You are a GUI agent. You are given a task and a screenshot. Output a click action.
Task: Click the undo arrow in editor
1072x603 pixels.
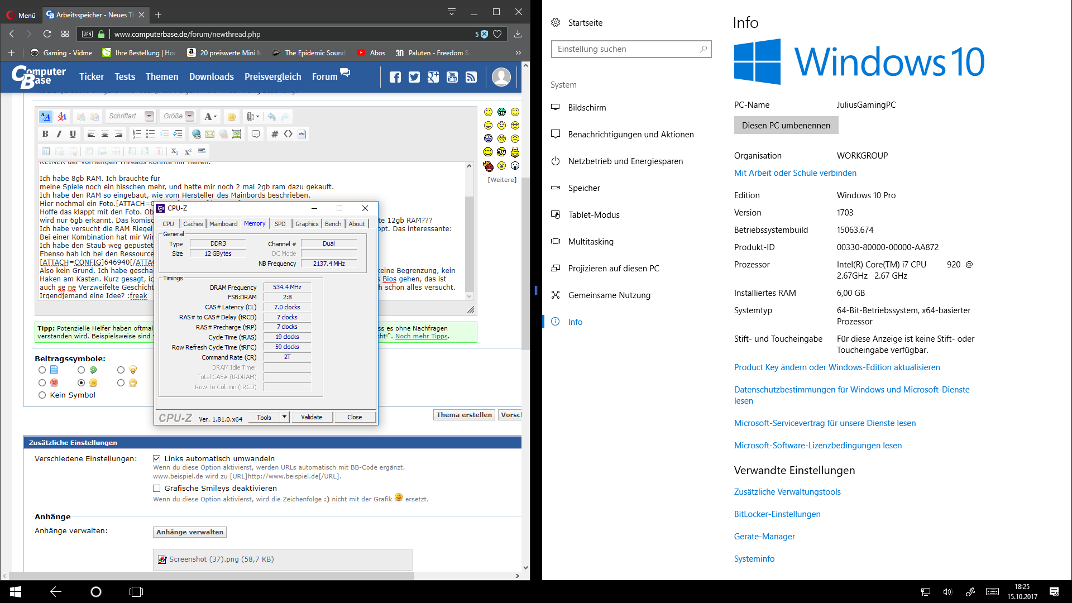(x=271, y=117)
